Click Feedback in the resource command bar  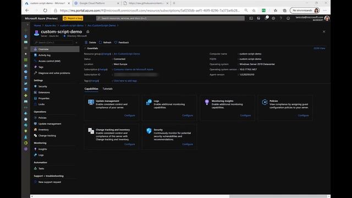pyautogui.click(x=122, y=42)
